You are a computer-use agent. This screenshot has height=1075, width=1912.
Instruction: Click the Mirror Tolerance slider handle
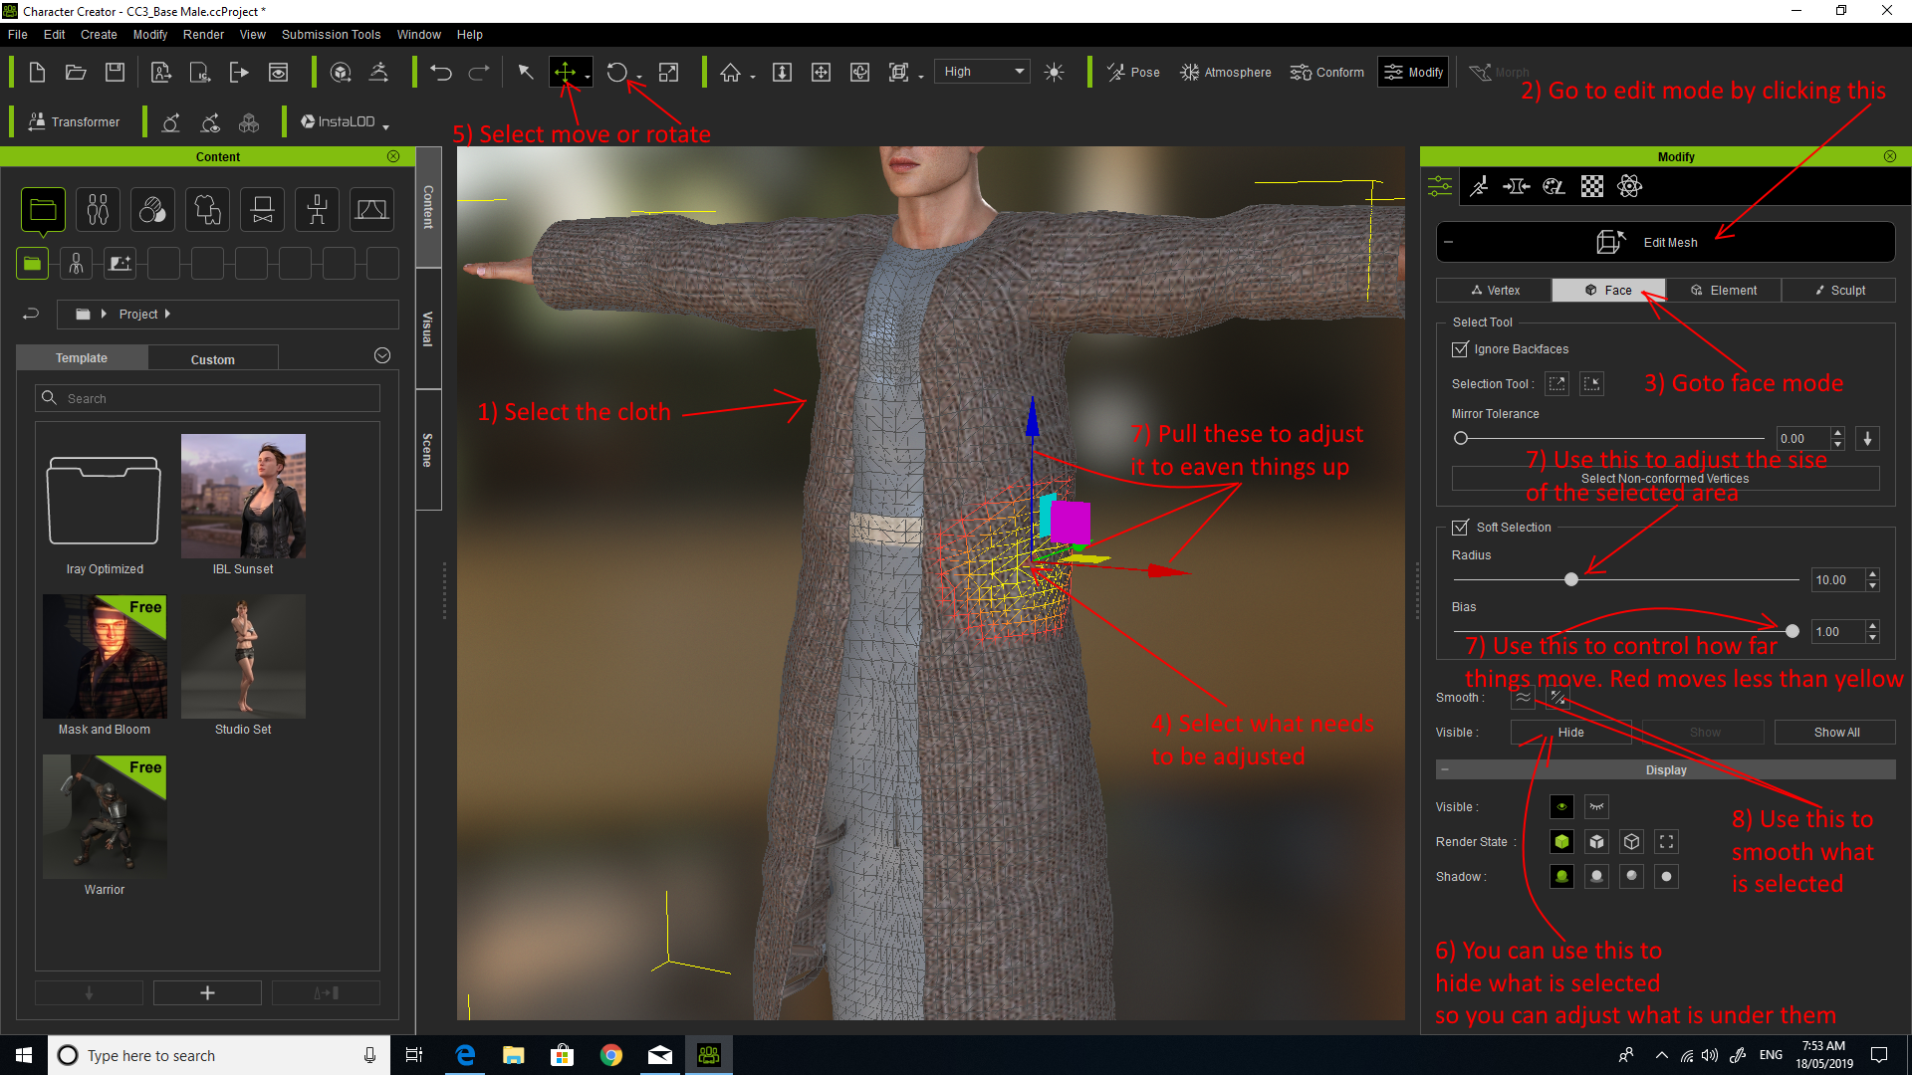pos(1461,439)
